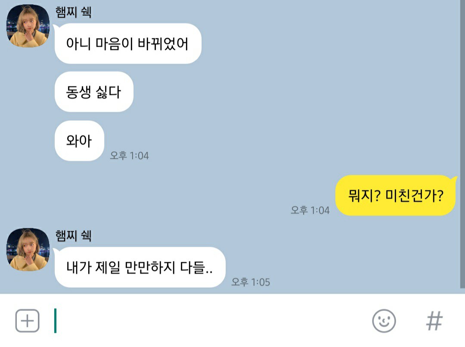Select the '와아' message bubble
Screen dimensions: 465x347
click(x=79, y=141)
